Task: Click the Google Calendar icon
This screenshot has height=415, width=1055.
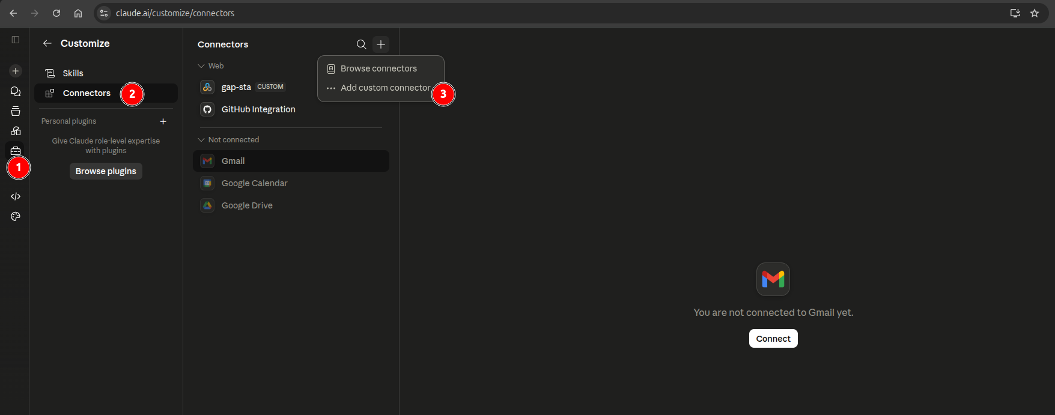Action: coord(207,183)
